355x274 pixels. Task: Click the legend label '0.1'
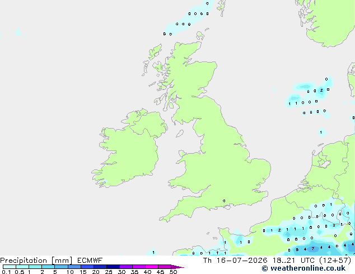(6, 272)
